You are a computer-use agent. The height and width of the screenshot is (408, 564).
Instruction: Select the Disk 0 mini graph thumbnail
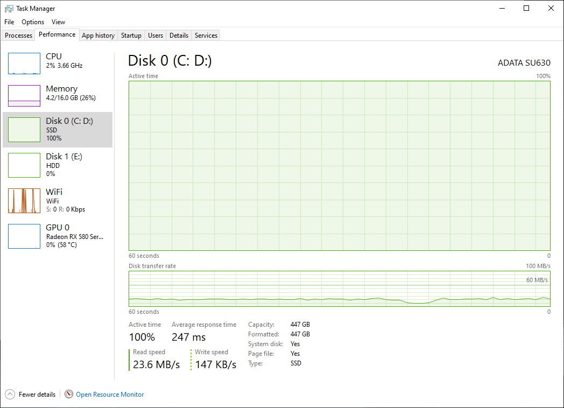click(x=24, y=130)
